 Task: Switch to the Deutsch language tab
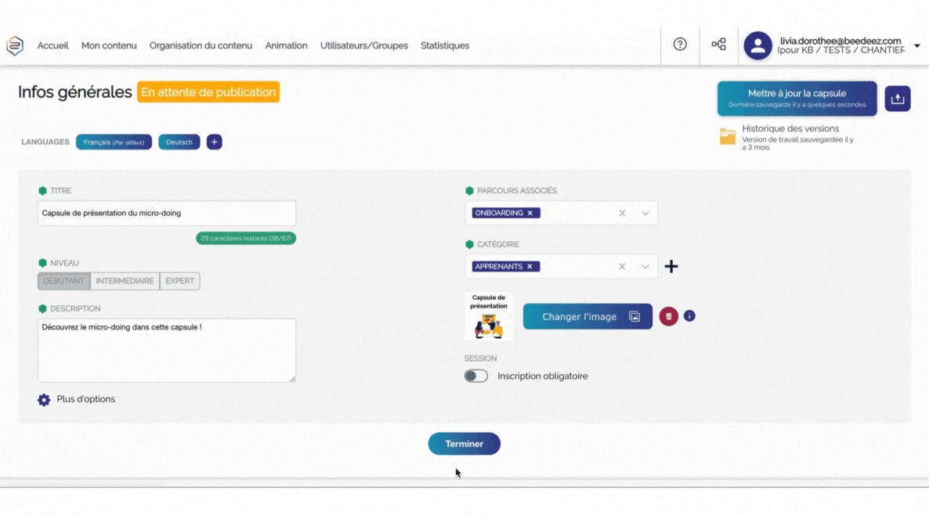(179, 142)
